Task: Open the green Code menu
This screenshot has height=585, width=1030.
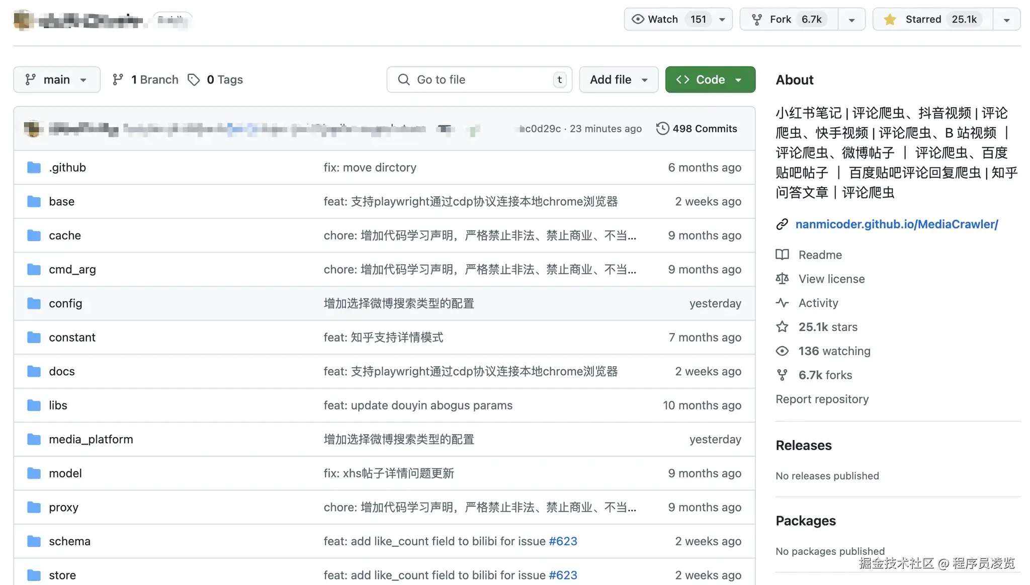Action: tap(710, 79)
